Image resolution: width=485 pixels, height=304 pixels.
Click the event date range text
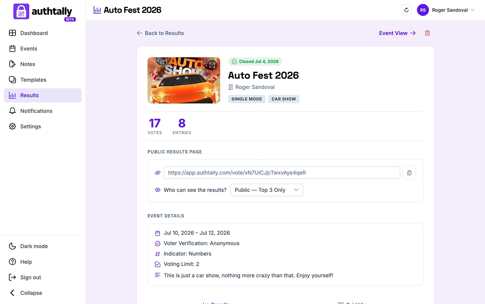197,233
